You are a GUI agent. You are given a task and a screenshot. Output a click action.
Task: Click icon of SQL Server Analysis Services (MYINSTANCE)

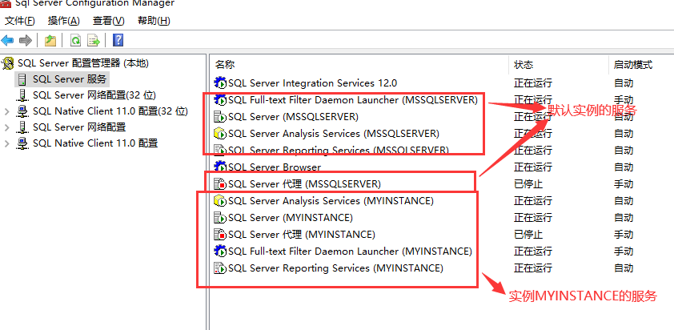tap(220, 200)
